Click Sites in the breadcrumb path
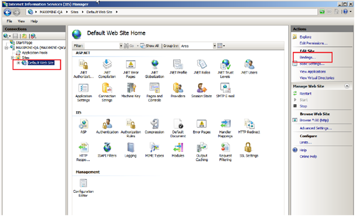The image size is (355, 216). [x=74, y=12]
